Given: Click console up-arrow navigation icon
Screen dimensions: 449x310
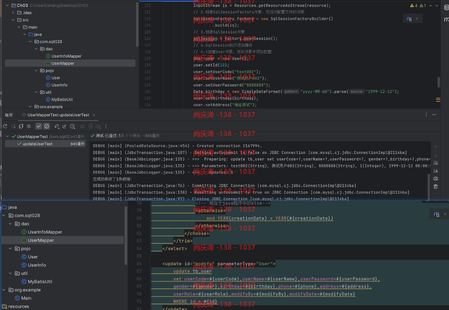Looking at the screenshot, I should 436,147.
